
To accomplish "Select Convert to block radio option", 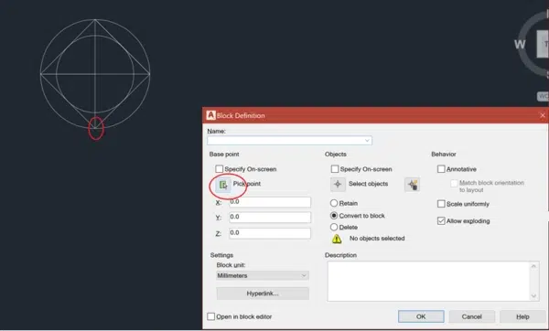I will [x=334, y=216].
